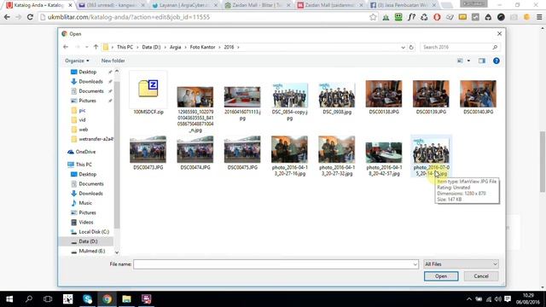Open Action Center notifications icon
The height and width of the screenshot is (307, 546).
tap(508, 299)
